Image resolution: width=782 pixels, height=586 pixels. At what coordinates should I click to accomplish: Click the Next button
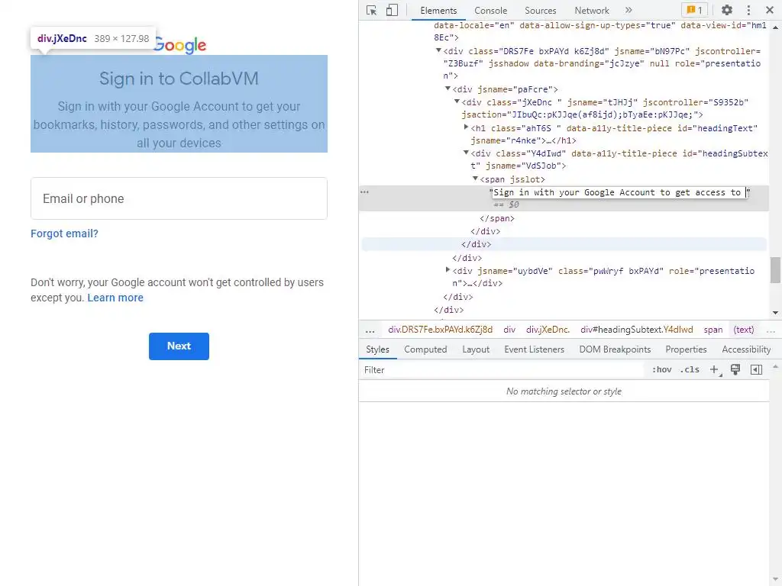[179, 346]
